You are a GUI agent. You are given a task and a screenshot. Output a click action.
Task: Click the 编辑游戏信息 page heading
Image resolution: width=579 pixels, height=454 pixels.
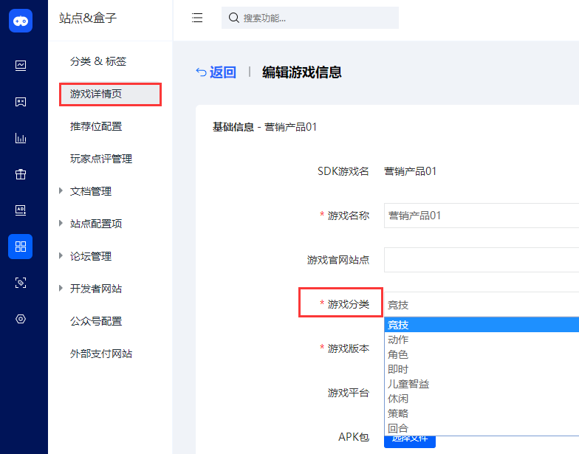tap(301, 72)
